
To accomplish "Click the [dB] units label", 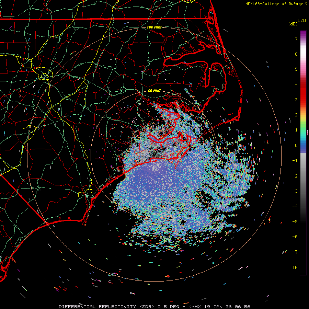I will [x=293, y=24].
